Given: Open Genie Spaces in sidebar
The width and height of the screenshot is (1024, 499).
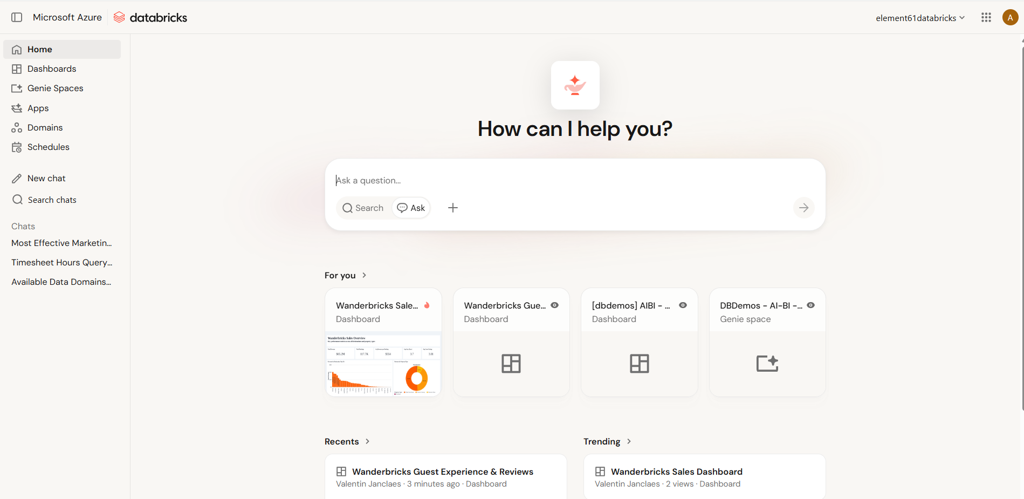Looking at the screenshot, I should 62,88.
